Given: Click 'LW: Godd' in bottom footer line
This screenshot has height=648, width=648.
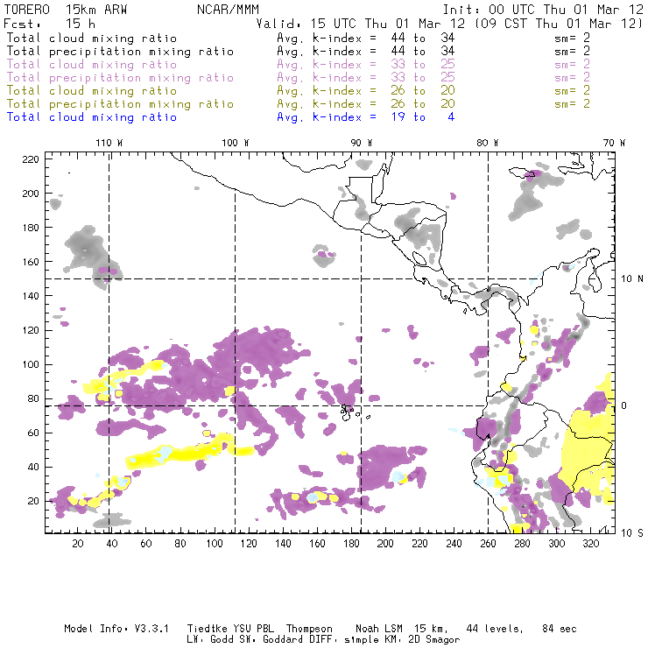Looking at the screenshot, I should tap(210, 640).
